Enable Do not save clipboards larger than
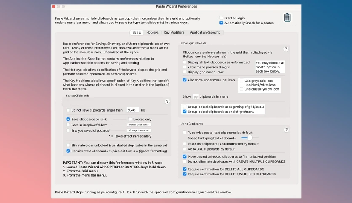The height and width of the screenshot is (203, 352). (x=68, y=110)
